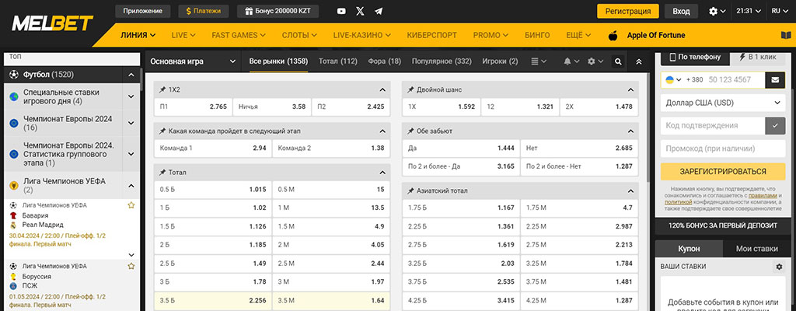Pin the Азиатский тотал market

pyautogui.click(x=410, y=191)
